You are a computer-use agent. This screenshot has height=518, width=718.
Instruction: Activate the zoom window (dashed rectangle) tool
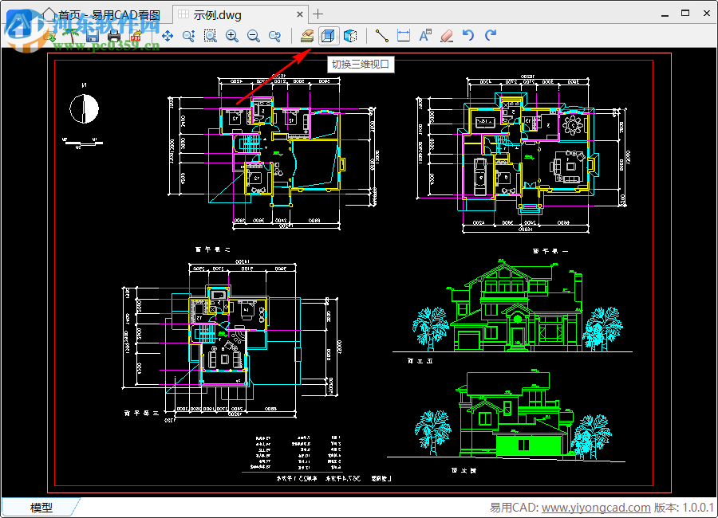(x=211, y=36)
